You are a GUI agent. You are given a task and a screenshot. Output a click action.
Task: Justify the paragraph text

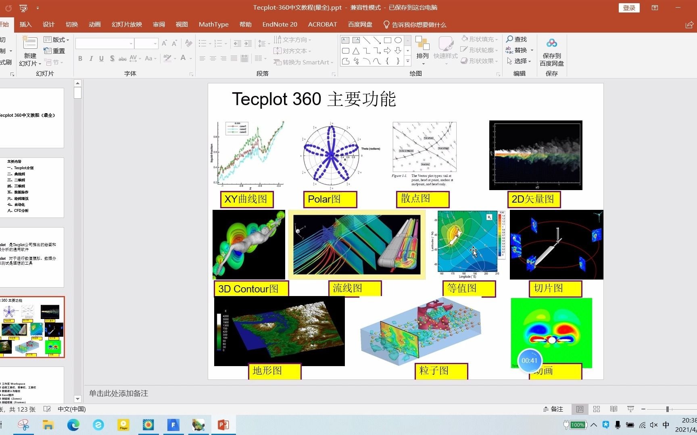point(234,58)
